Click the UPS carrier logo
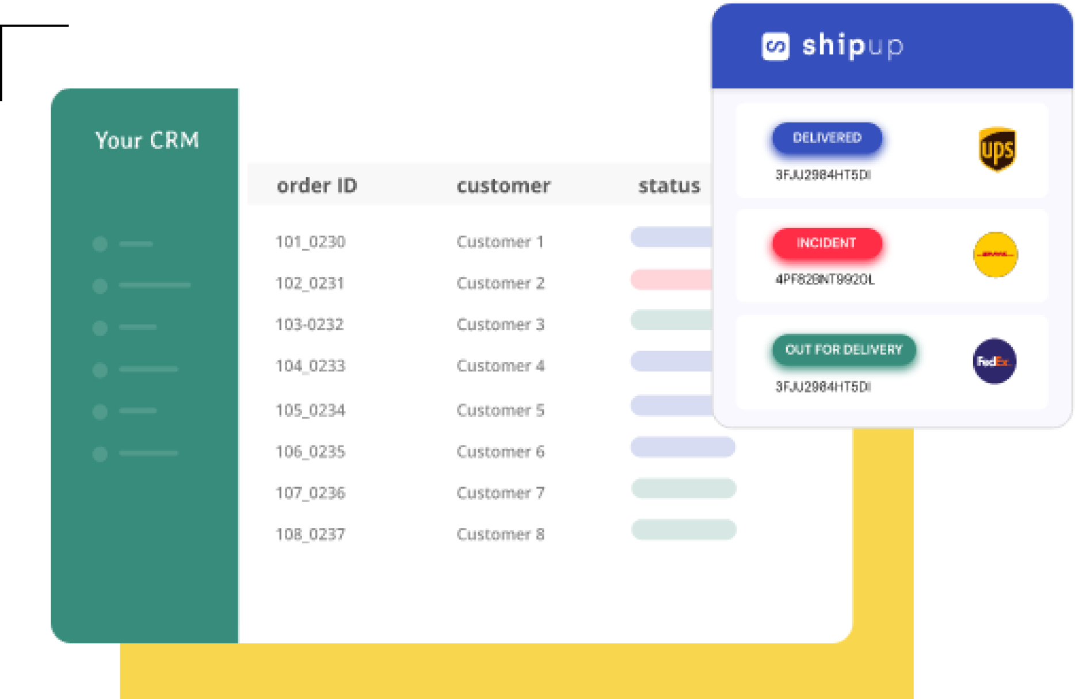 click(x=997, y=149)
